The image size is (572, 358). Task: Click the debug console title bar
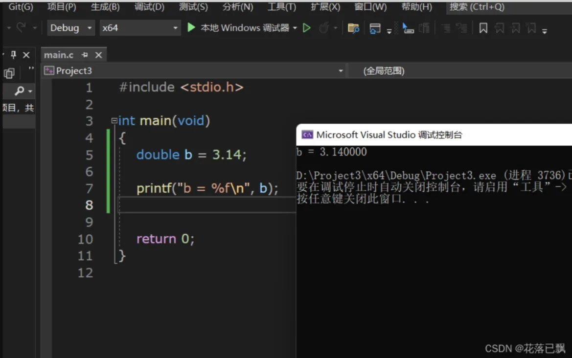(x=434, y=134)
